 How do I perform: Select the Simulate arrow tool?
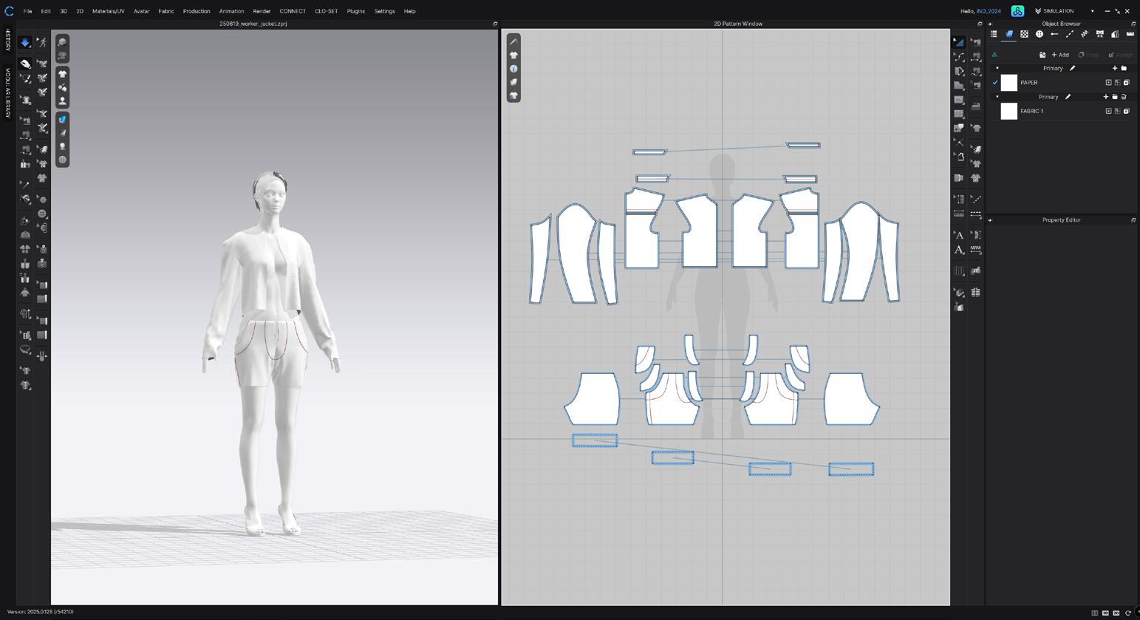pyautogui.click(x=25, y=43)
